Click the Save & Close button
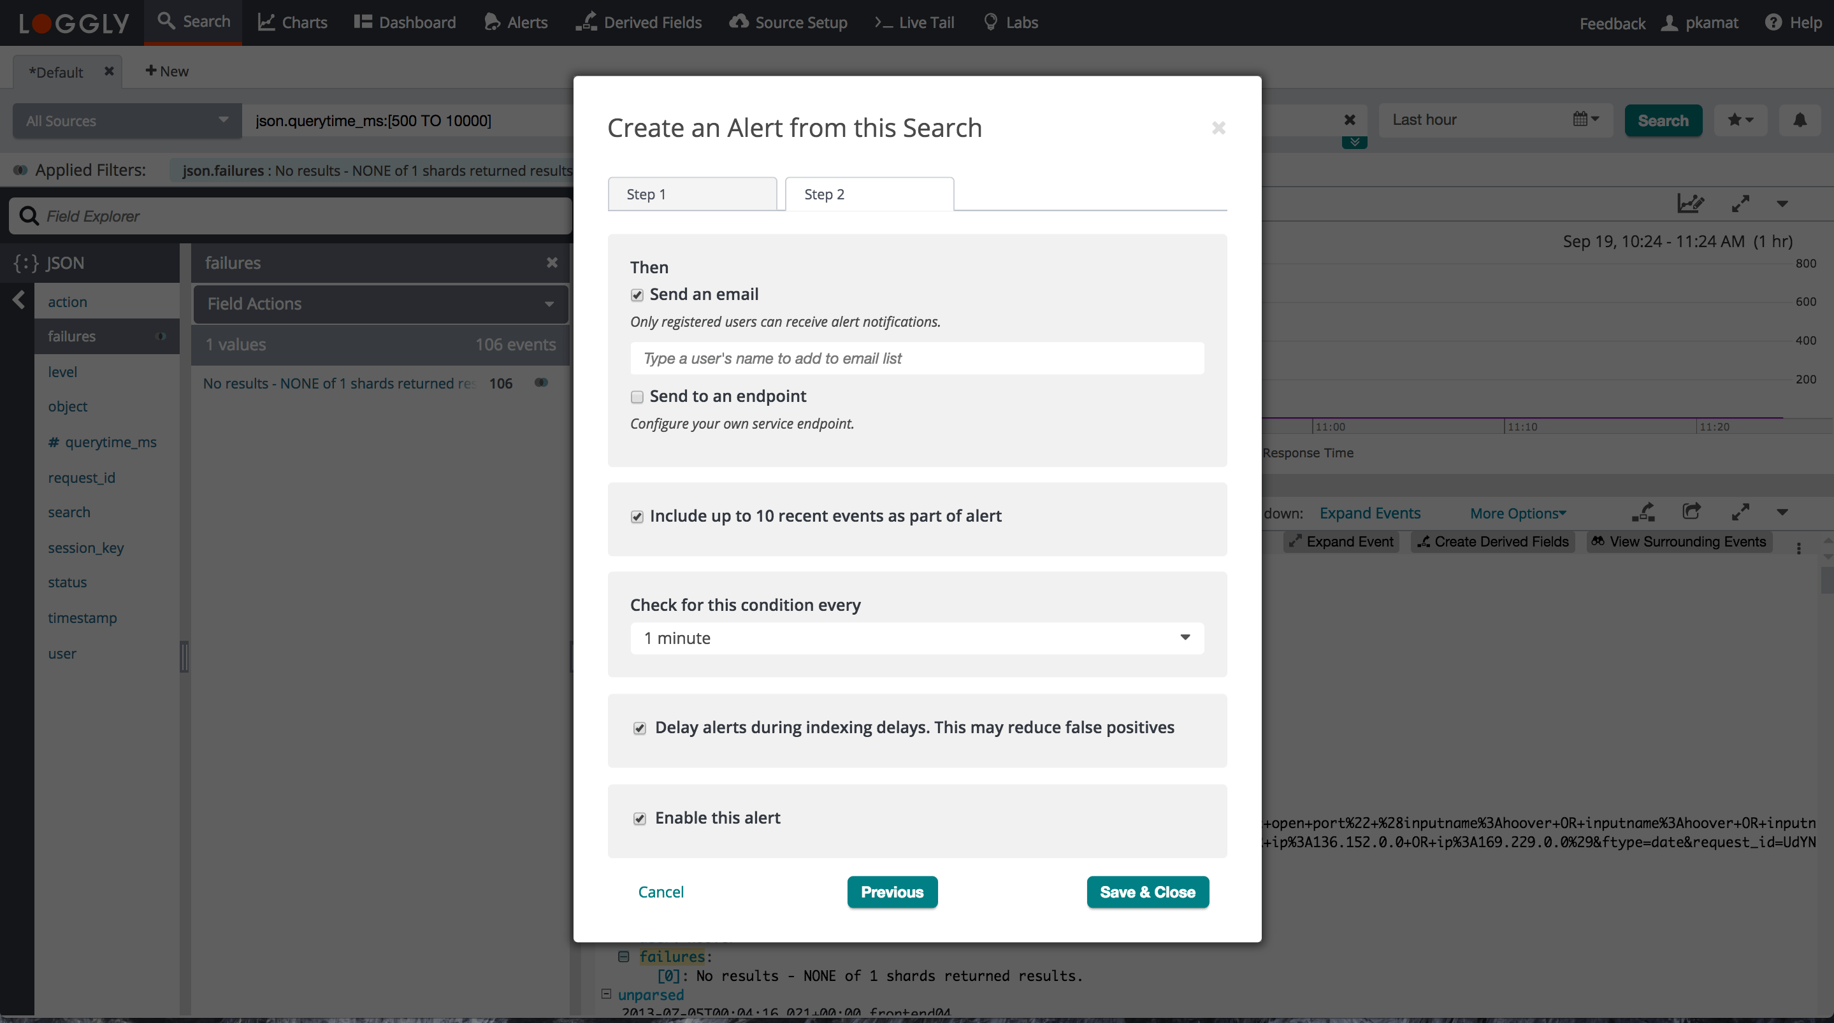Screen dimensions: 1834x1023 pos(1147,892)
